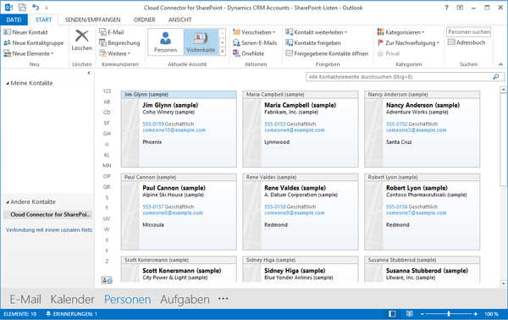508x320 pixels.
Task: Create a new contact with Neuer Kontakt
Action: pos(25,32)
